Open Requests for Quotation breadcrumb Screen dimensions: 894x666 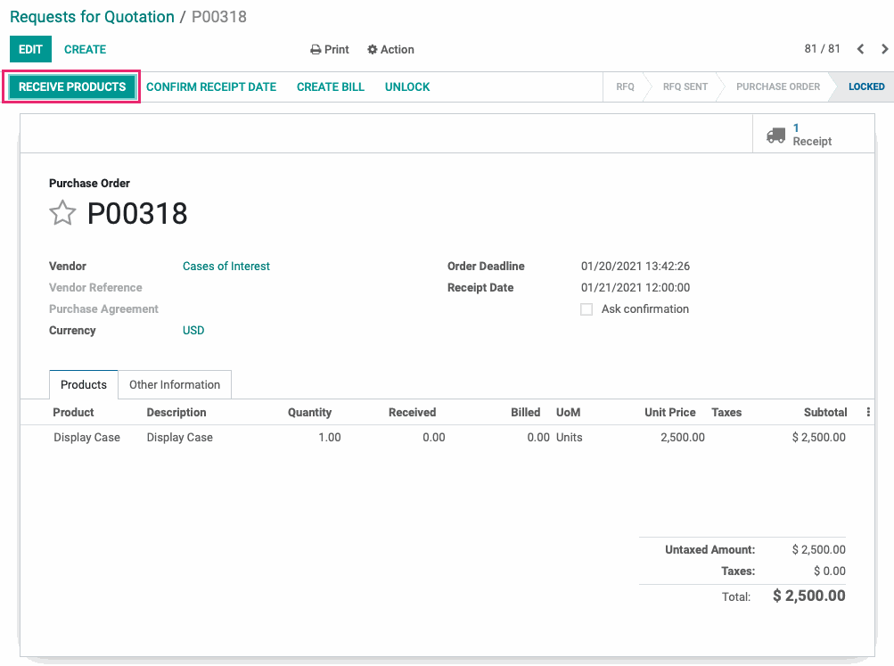tap(92, 17)
